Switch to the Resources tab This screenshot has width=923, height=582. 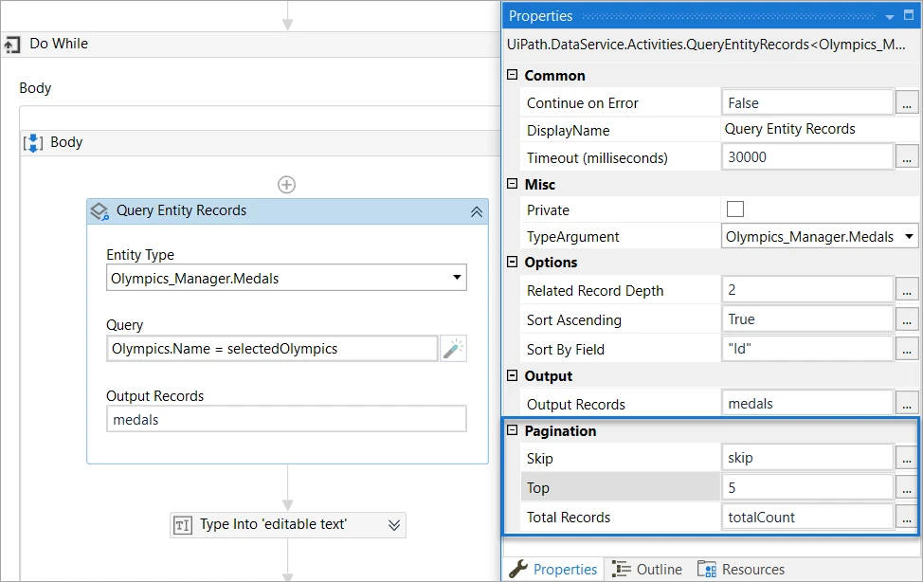[x=741, y=569]
